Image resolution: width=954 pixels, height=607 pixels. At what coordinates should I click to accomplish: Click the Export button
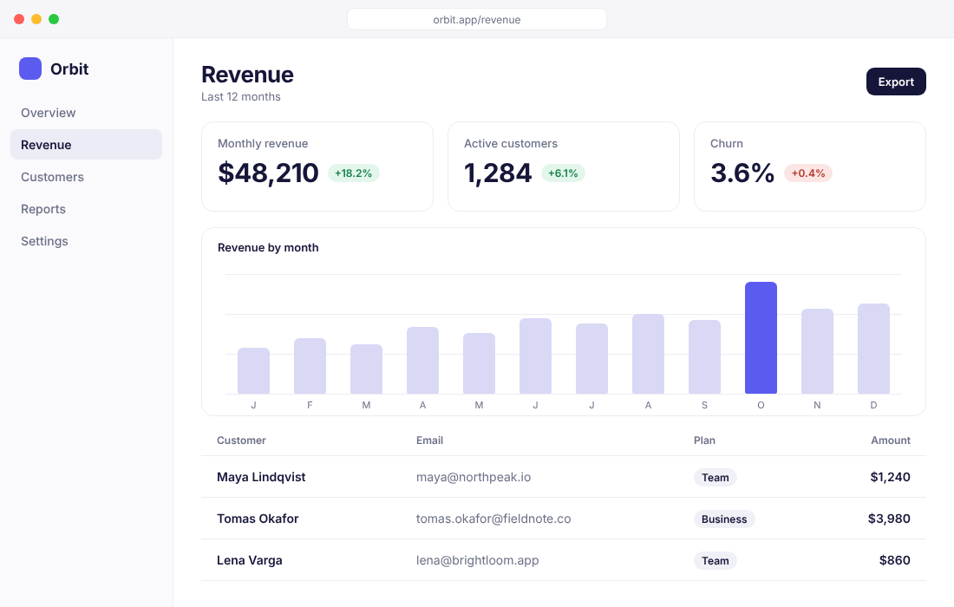(896, 82)
